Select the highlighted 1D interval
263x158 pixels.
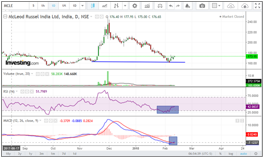point(54,6)
